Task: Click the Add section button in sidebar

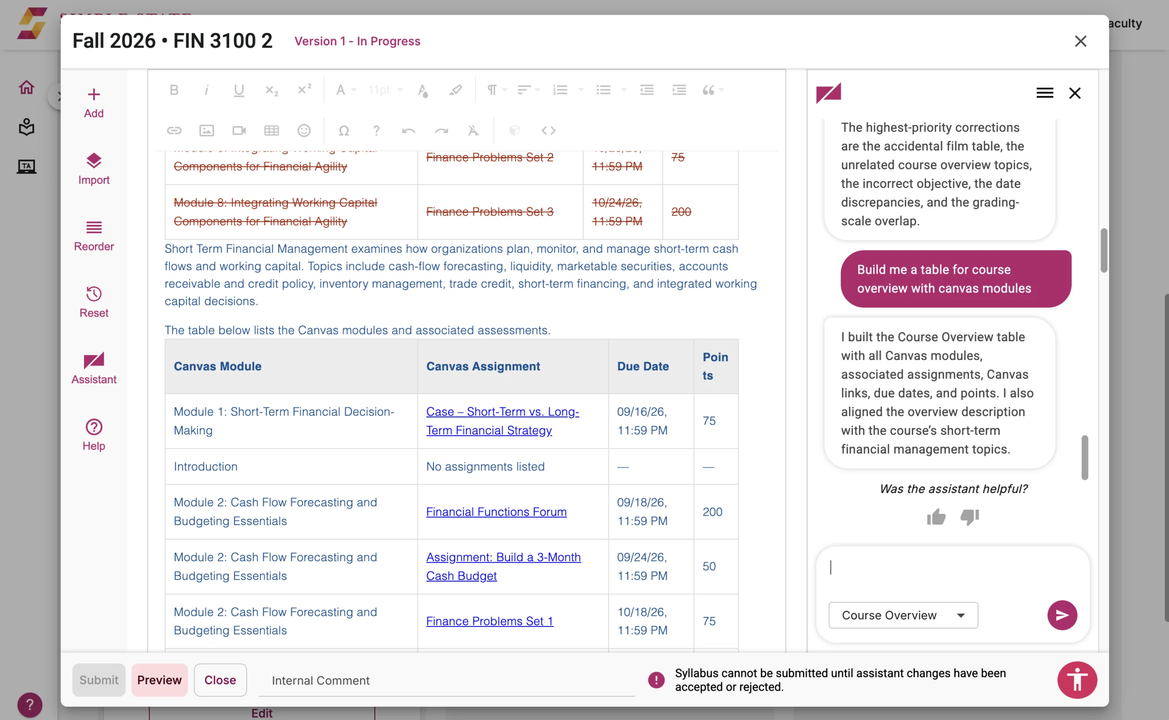Action: [x=94, y=103]
